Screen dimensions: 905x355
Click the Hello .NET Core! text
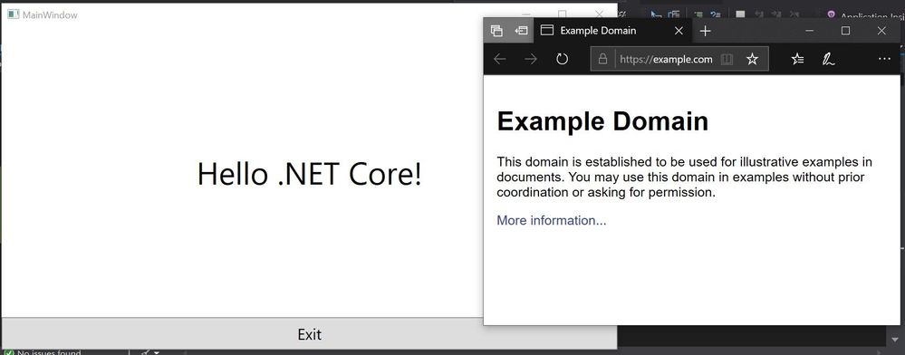(x=309, y=174)
